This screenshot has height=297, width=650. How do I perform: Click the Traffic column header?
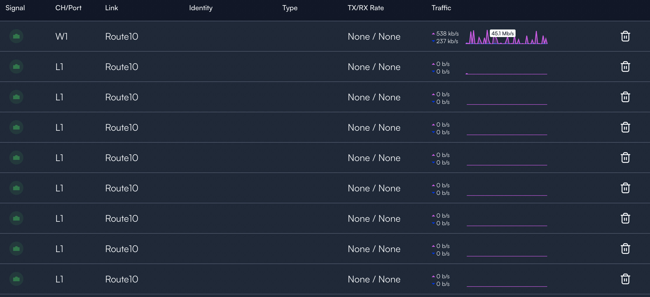tap(441, 8)
